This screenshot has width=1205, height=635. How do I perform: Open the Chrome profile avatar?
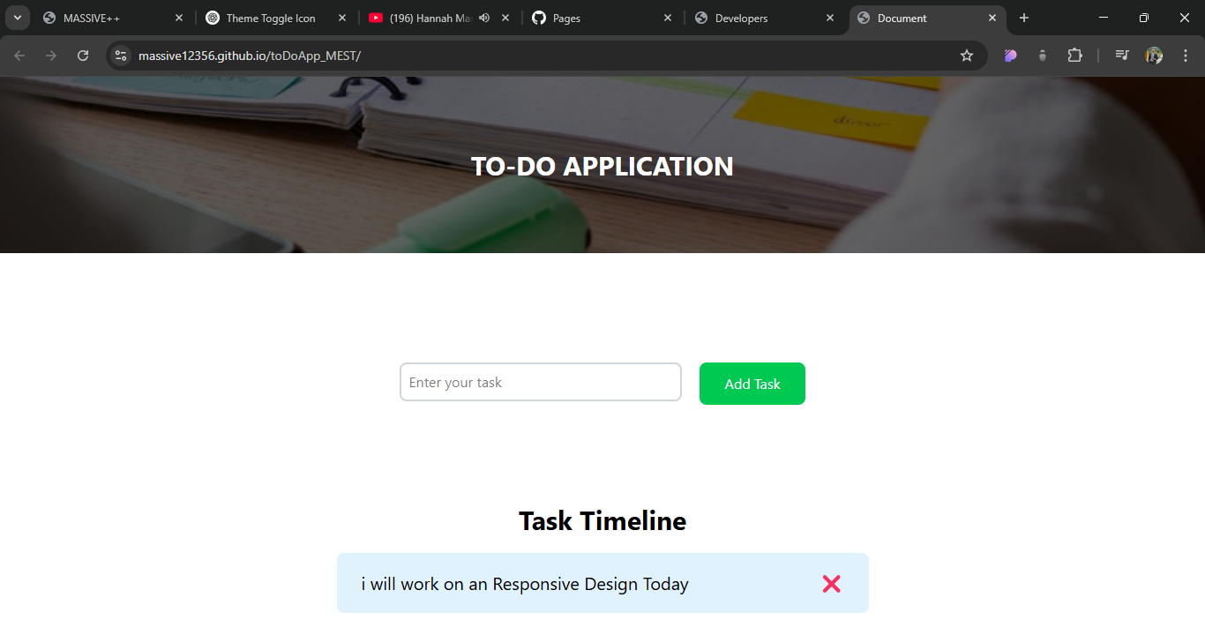(1154, 56)
